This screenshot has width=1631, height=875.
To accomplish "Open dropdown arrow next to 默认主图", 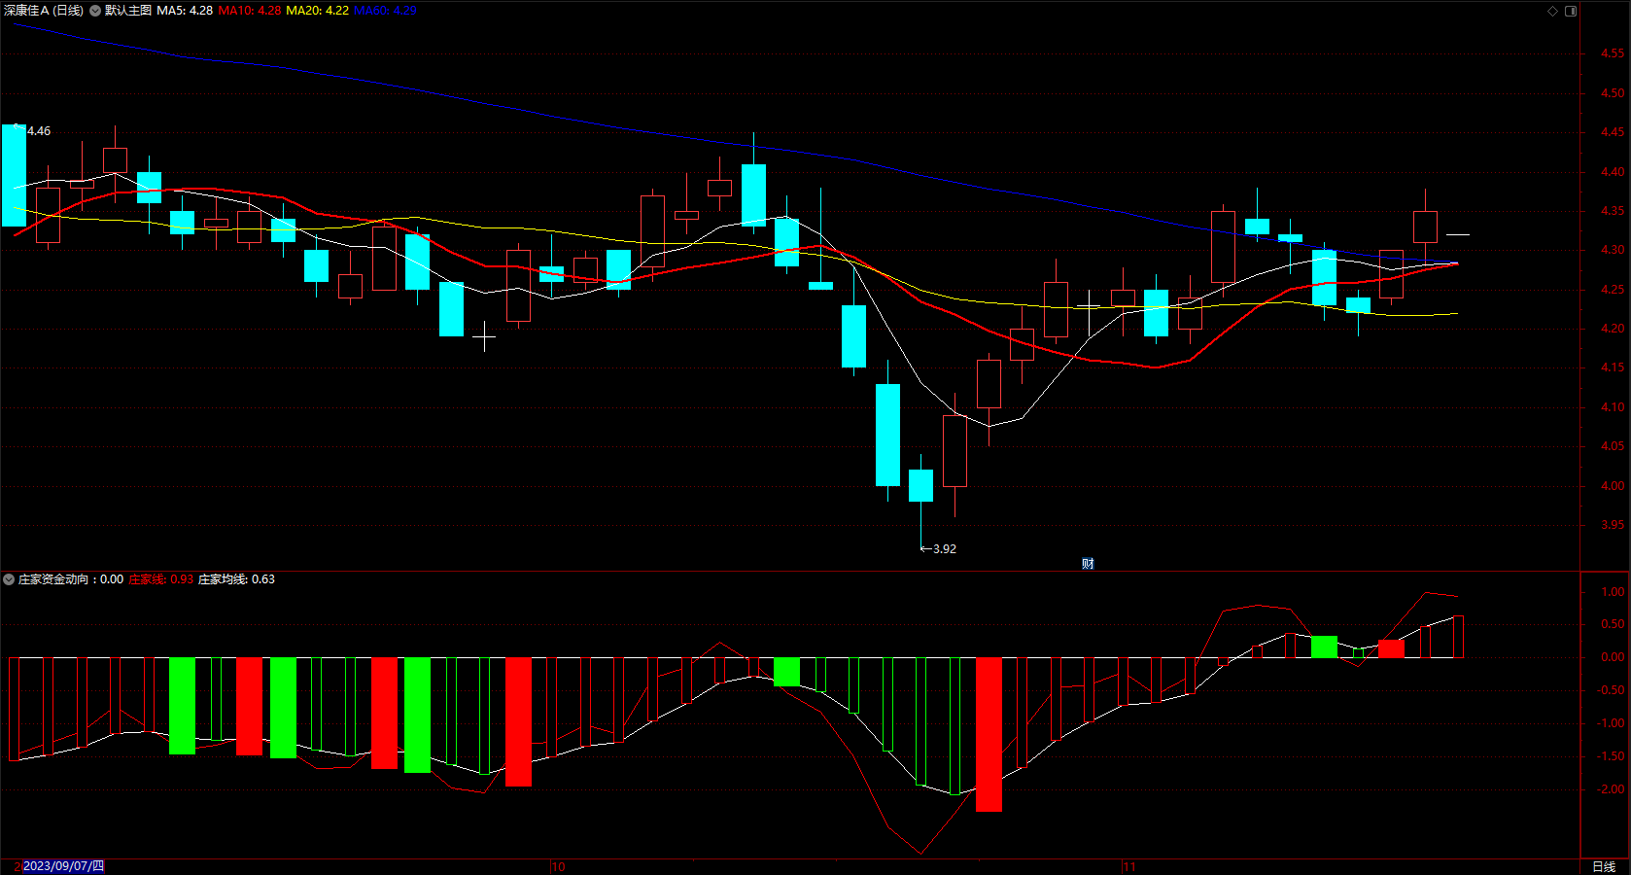I will click(x=95, y=11).
